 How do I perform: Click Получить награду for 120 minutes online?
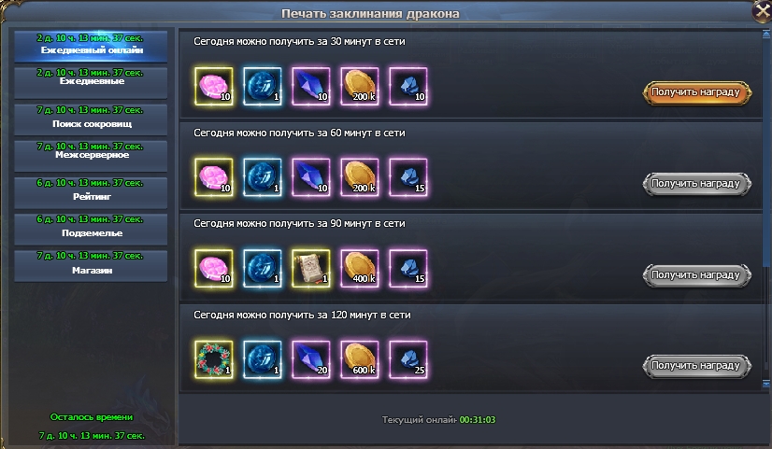tap(696, 366)
